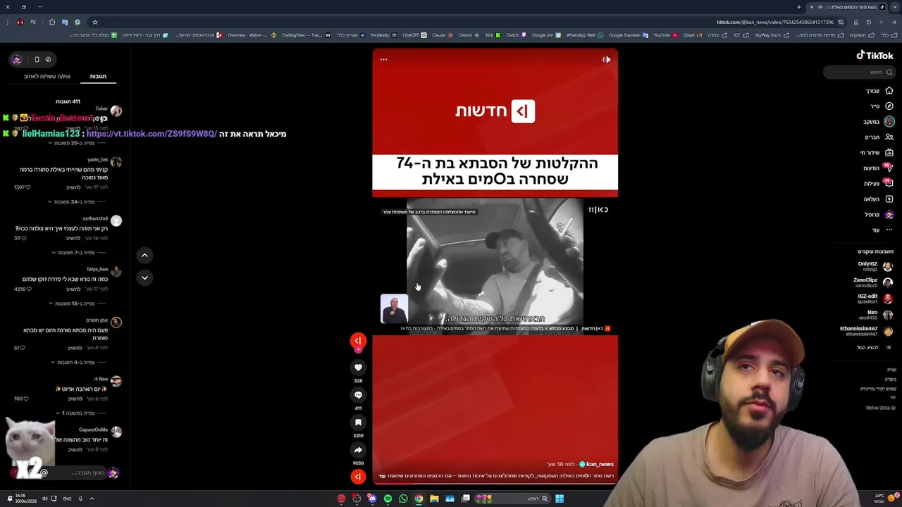Bookmark this page with the star icon

[94, 22]
